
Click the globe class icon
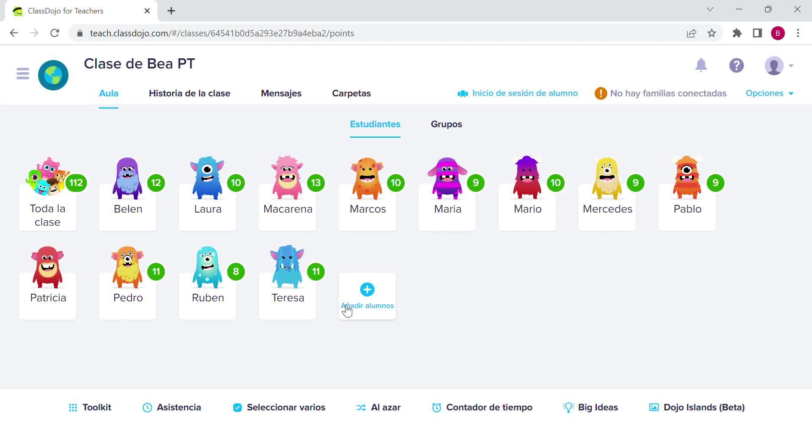(x=53, y=75)
